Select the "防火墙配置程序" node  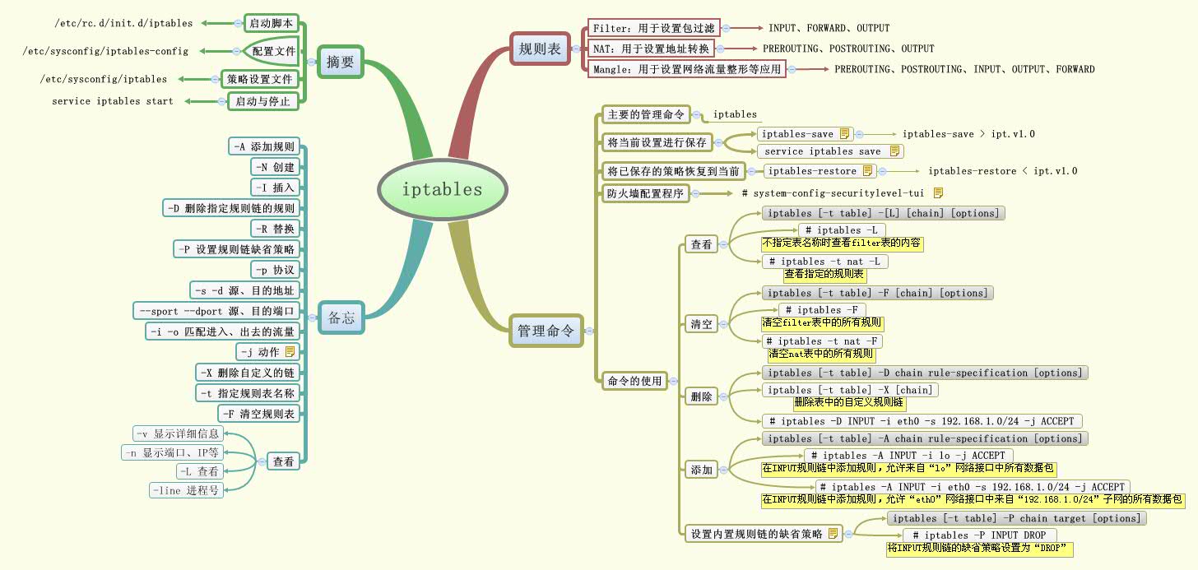click(x=645, y=192)
